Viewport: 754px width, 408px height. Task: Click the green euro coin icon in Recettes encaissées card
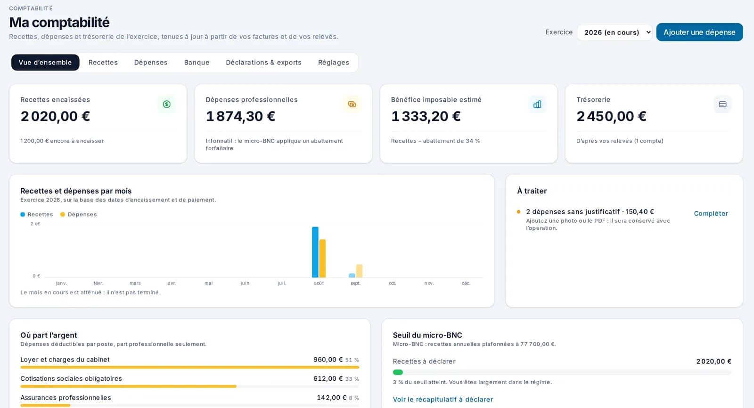click(x=167, y=104)
